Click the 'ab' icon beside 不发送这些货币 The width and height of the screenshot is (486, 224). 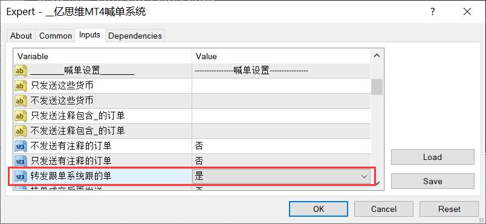[21, 101]
